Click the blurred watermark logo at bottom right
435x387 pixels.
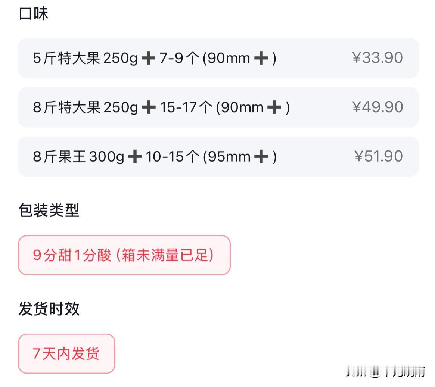pyautogui.click(x=386, y=372)
